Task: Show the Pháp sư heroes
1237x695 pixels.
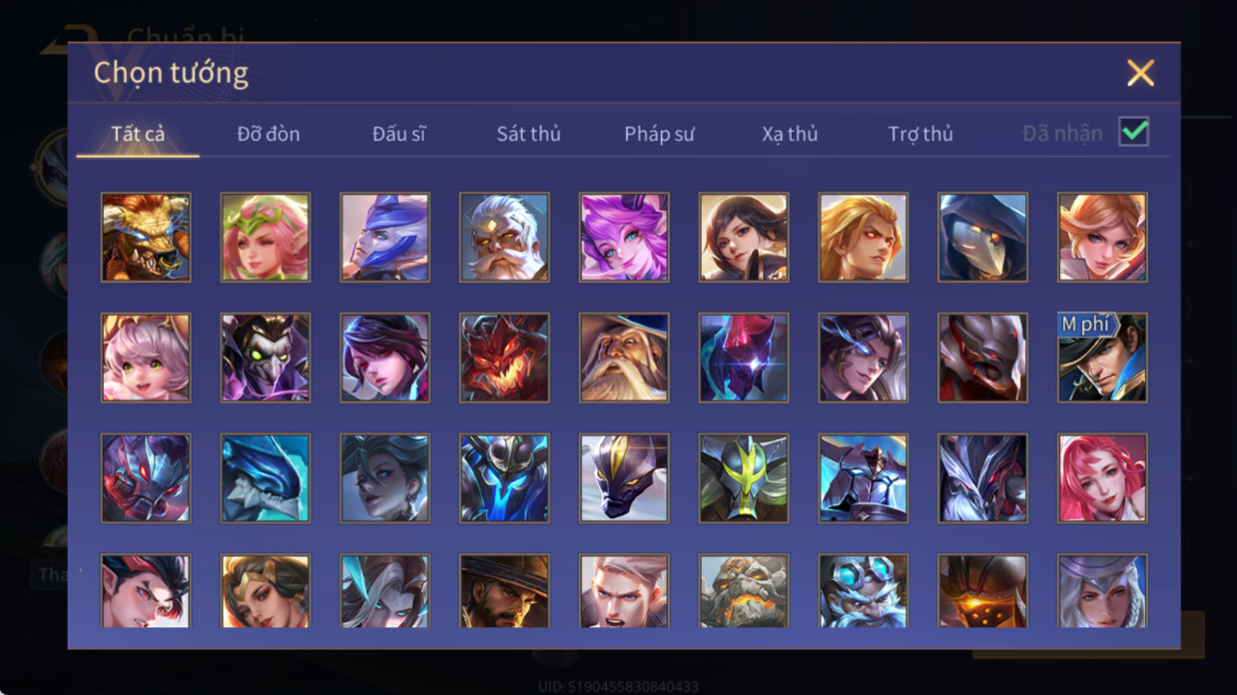Action: (x=659, y=134)
